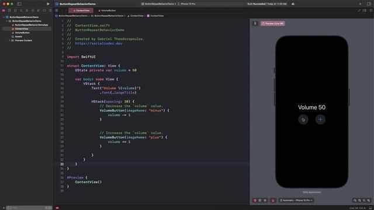Click the Preview (Line 36) button
The height and width of the screenshot is (210, 374).
273,23
